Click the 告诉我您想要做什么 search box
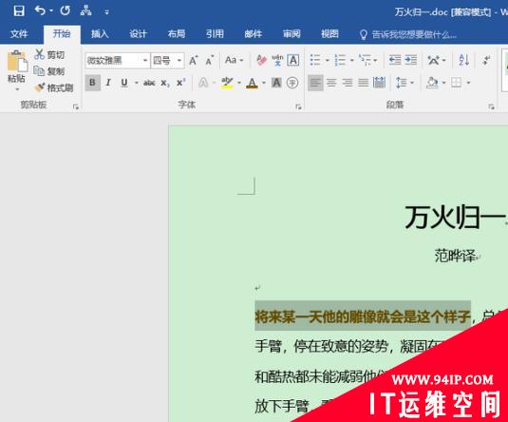The height and width of the screenshot is (422, 508). click(x=408, y=34)
